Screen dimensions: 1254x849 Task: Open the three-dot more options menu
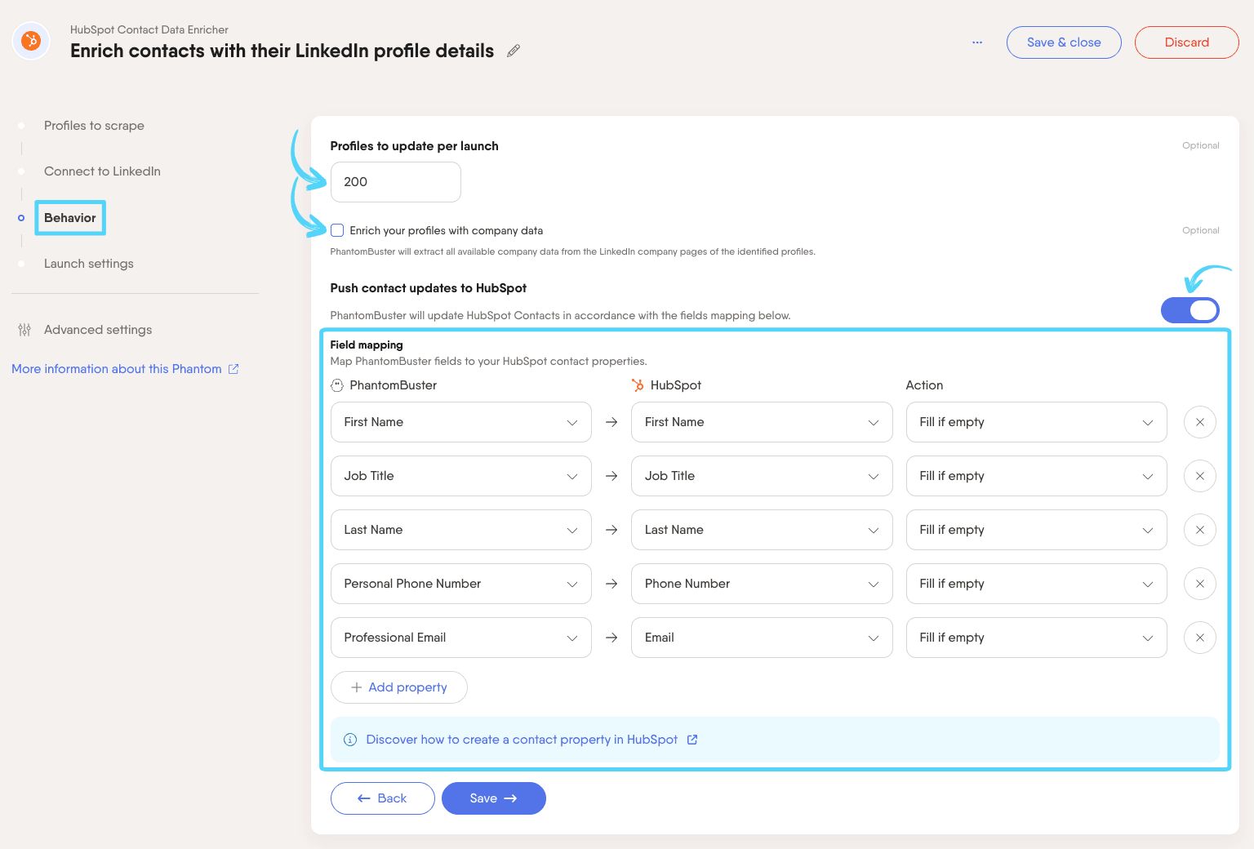tap(977, 42)
